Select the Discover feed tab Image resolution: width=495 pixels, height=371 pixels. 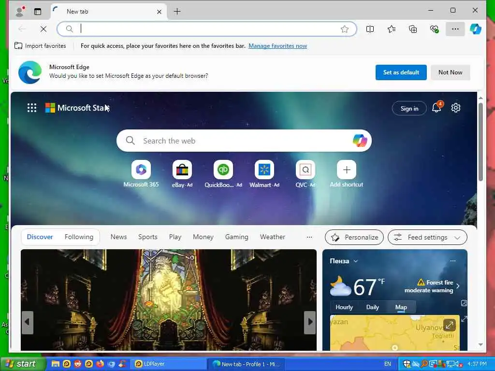click(x=40, y=237)
